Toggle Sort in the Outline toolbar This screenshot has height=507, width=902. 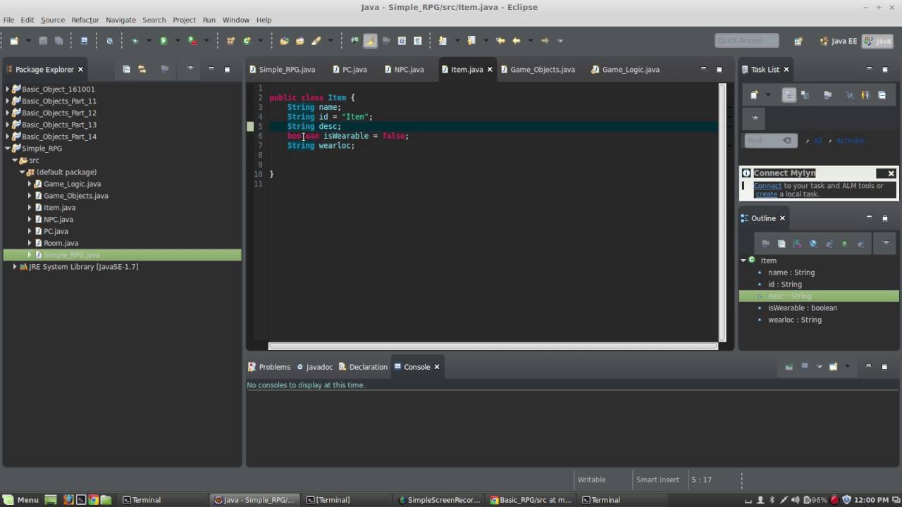797,244
